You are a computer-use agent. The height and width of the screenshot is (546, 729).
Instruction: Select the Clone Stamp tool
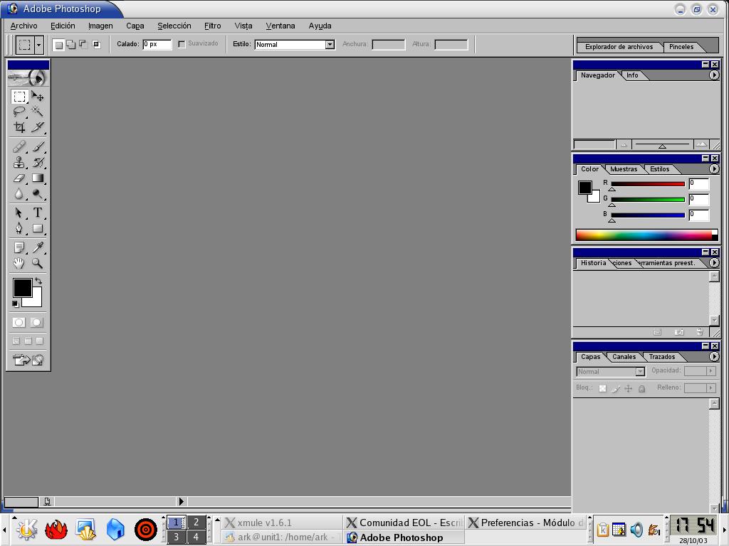(x=19, y=163)
